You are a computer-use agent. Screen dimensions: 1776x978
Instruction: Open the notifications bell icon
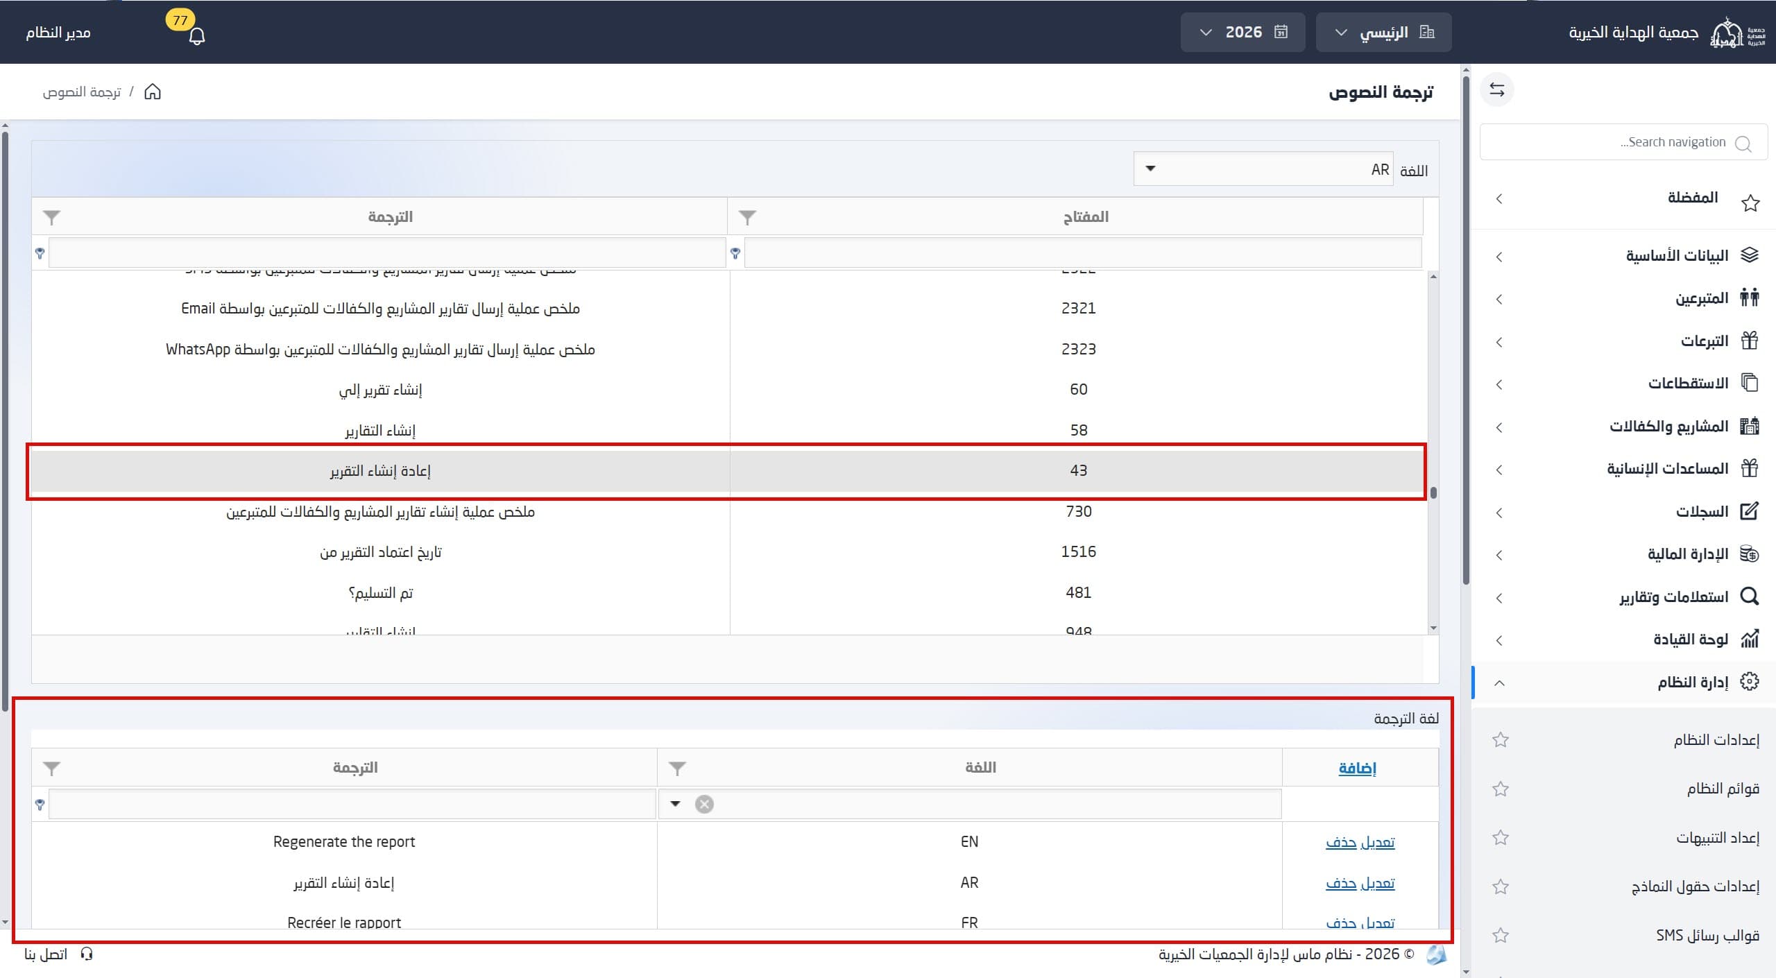click(x=197, y=36)
